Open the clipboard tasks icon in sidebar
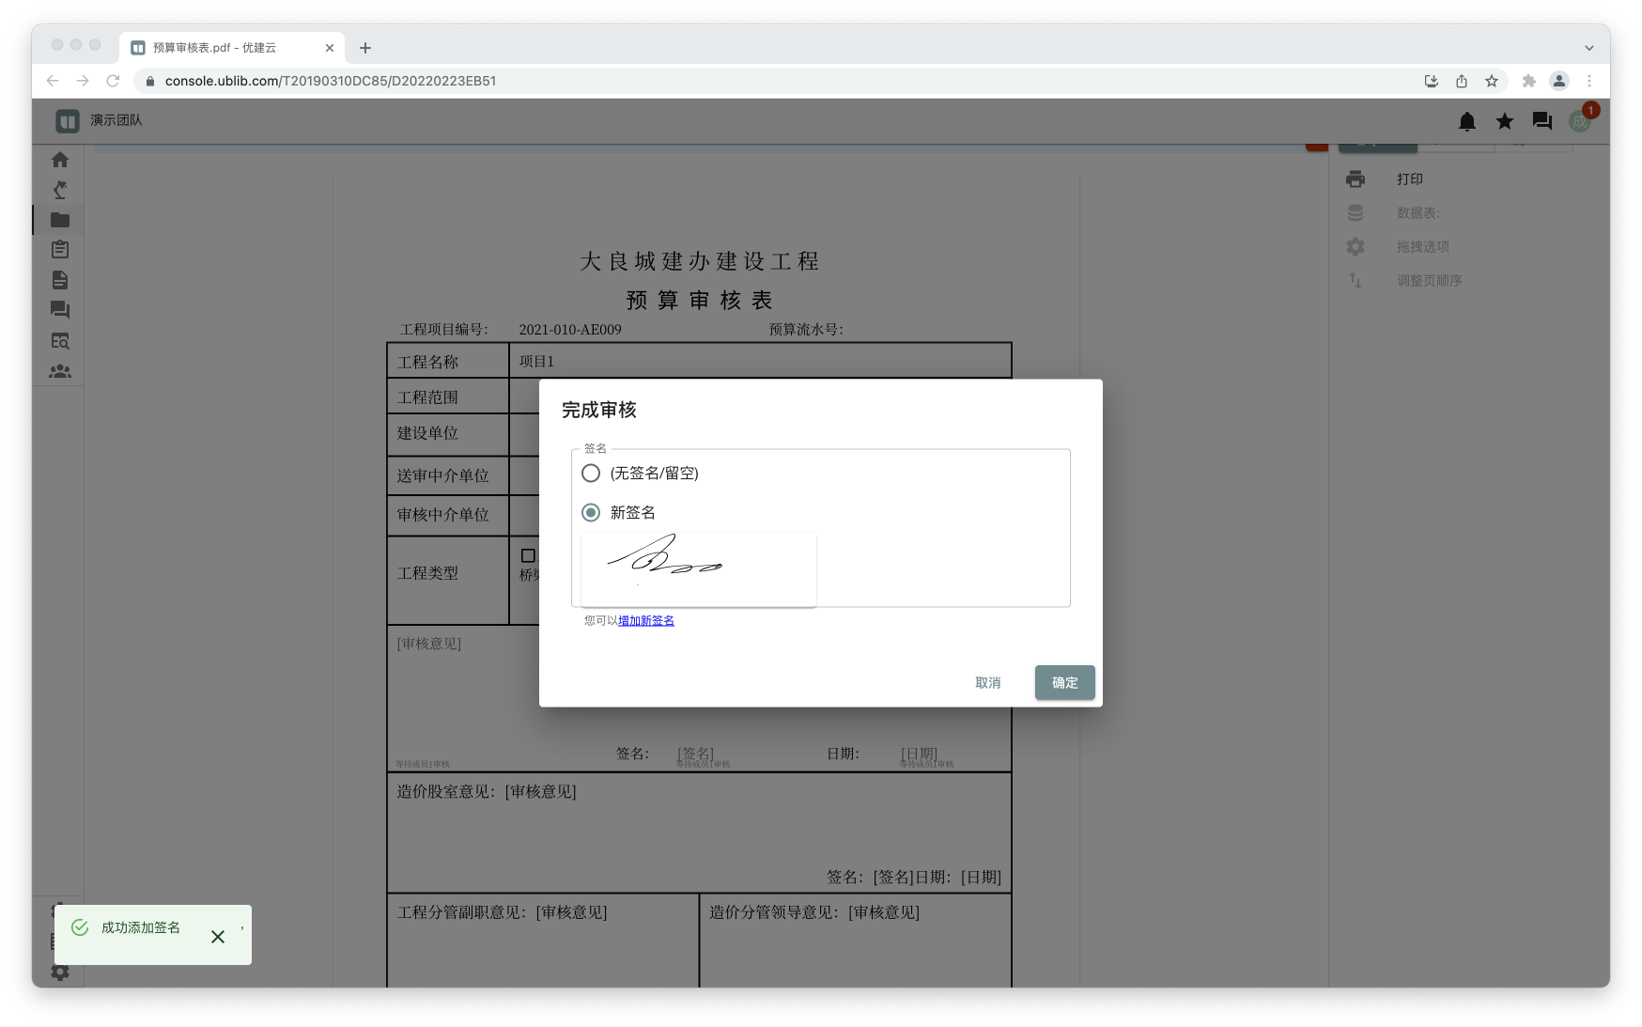The height and width of the screenshot is (1027, 1642). click(60, 250)
